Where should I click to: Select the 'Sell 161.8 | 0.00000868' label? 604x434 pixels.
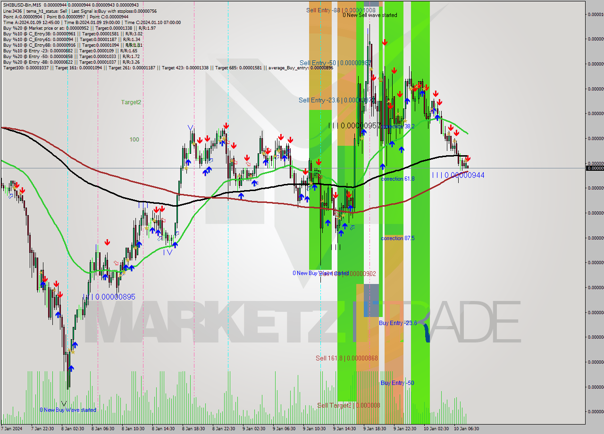pyautogui.click(x=347, y=358)
